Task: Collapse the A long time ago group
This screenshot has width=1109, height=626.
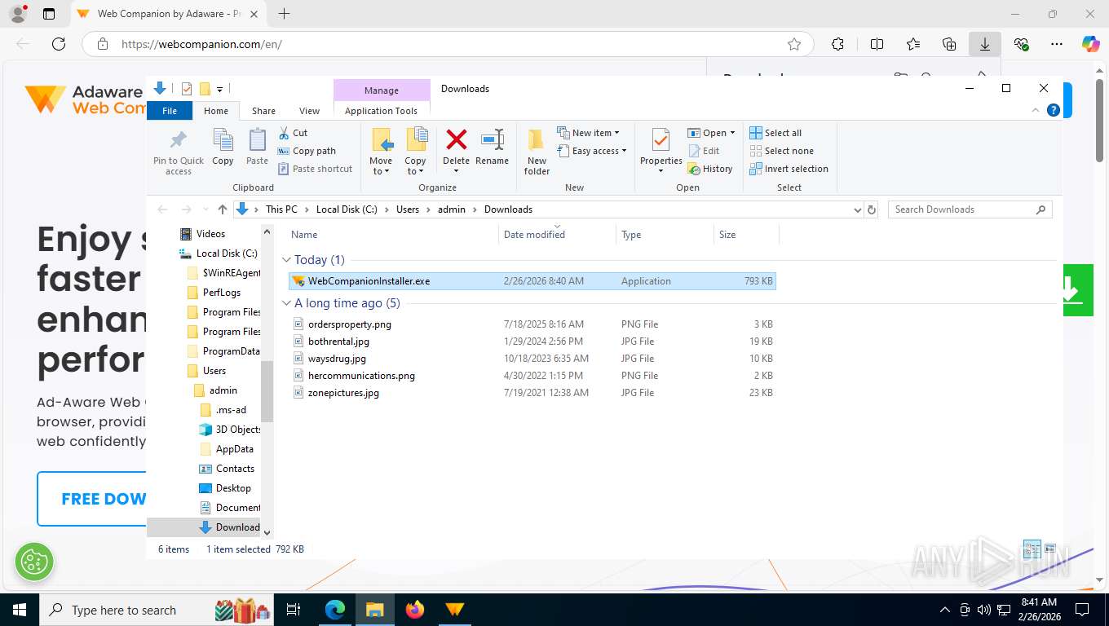Action: 286,303
